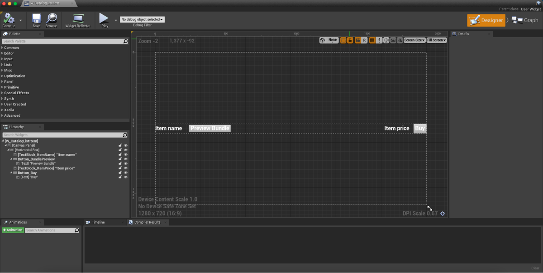Click the padlock icon in viewport toolbar
The image size is (543, 273).
350,40
